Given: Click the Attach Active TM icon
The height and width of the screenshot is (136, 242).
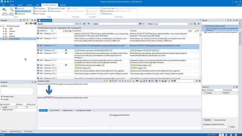Looking at the screenshot, I should click(x=5, y=12).
